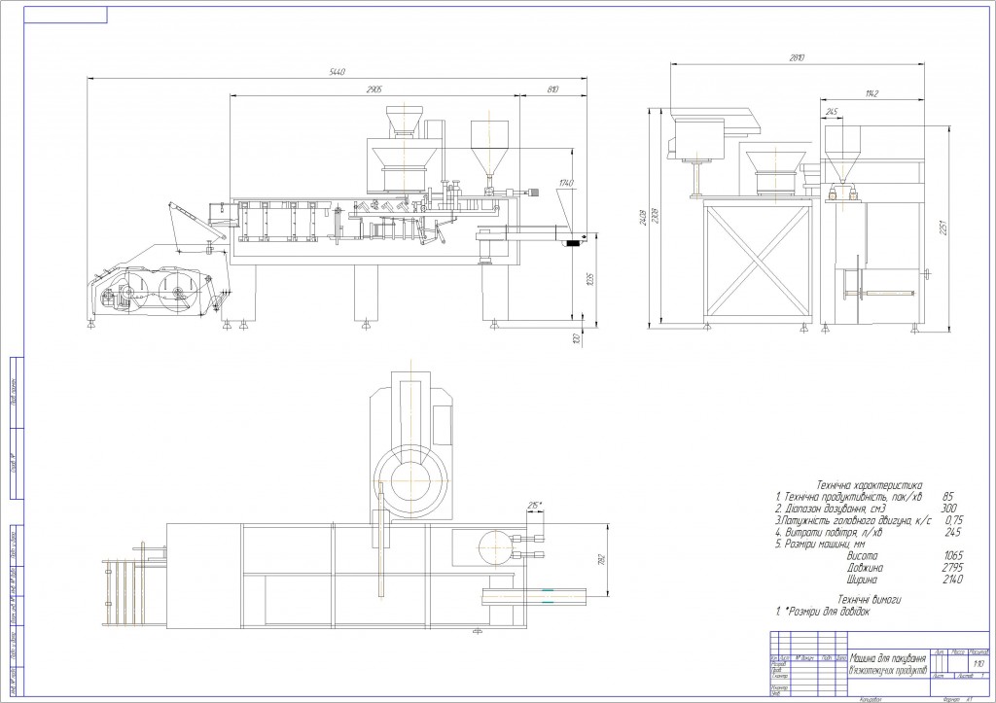Click the width value 2140
Viewport: 996px width, 703px height.
pos(953,580)
